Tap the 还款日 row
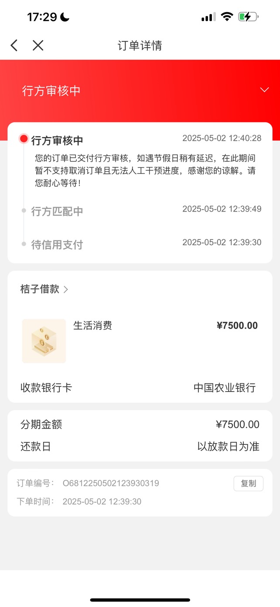The height and width of the screenshot is (607, 280). (x=140, y=447)
